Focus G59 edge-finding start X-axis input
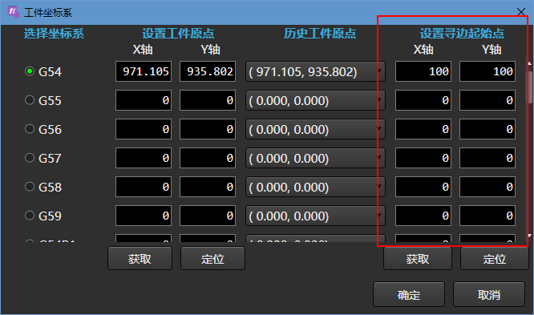Image resolution: width=534 pixels, height=315 pixels. (423, 216)
